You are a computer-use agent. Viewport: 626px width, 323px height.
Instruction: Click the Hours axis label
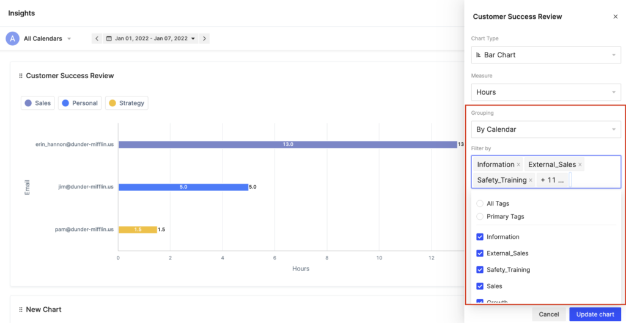301,269
